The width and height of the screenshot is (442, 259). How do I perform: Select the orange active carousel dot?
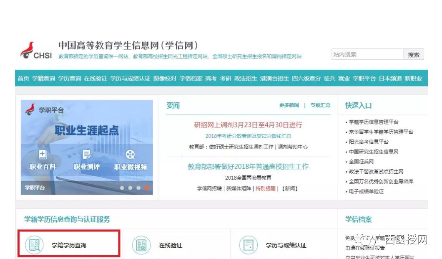click(147, 188)
